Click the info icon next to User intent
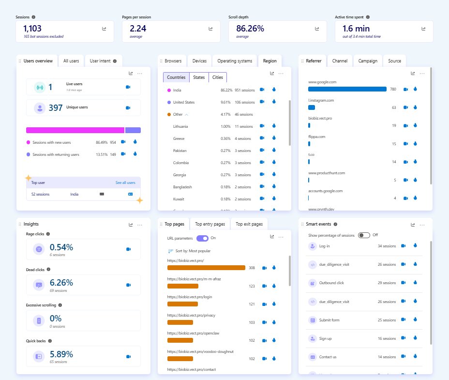 coord(115,61)
